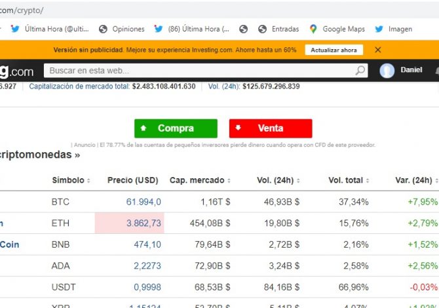Click the +2,79% variation for ETH
This screenshot has width=439, height=308.
(x=423, y=223)
